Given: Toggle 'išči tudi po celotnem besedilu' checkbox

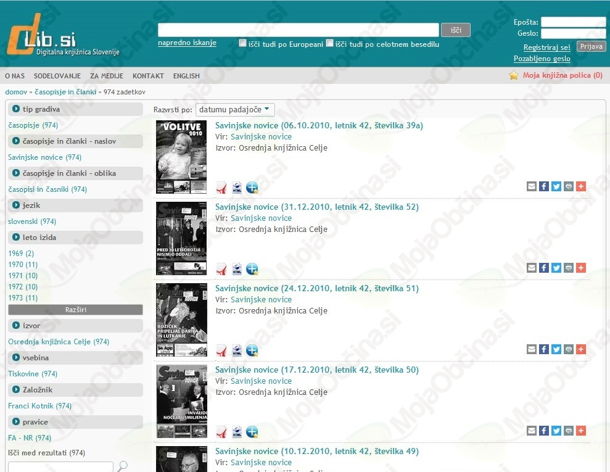Looking at the screenshot, I should (330, 43).
